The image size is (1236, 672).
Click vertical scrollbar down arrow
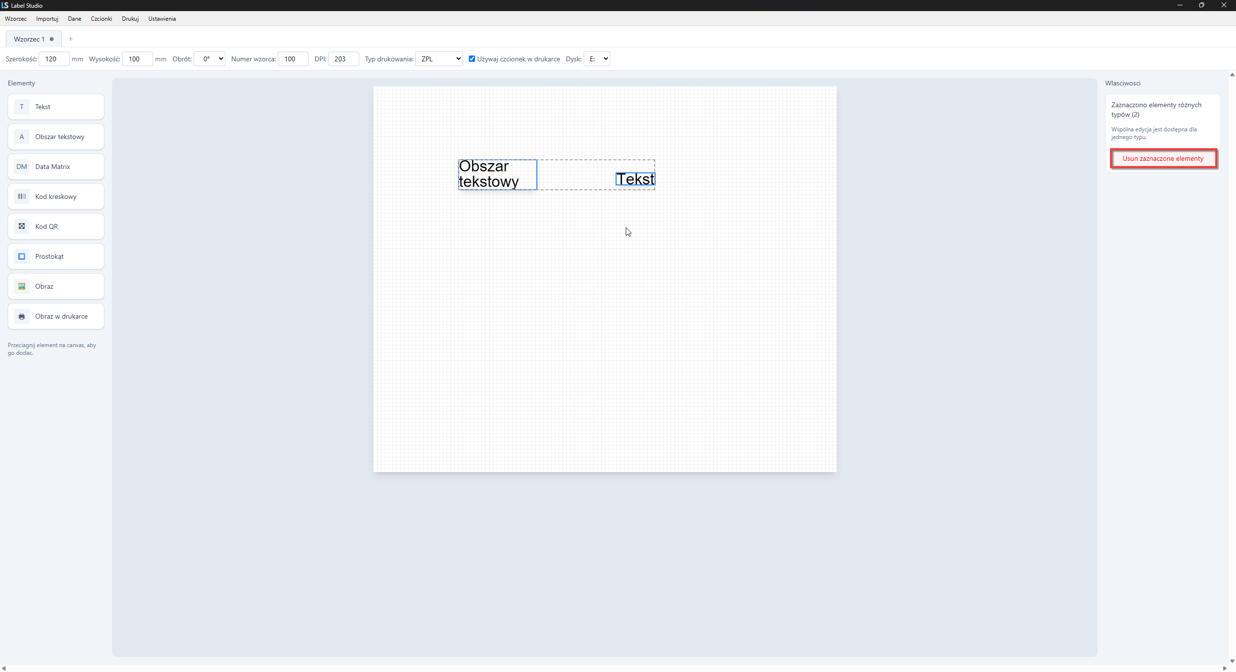[1232, 661]
